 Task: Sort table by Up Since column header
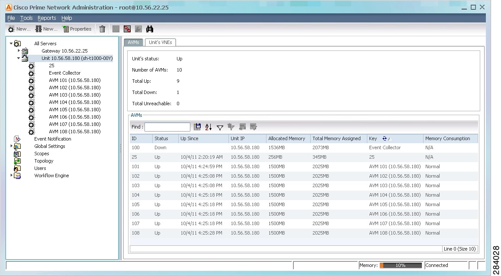click(x=203, y=138)
